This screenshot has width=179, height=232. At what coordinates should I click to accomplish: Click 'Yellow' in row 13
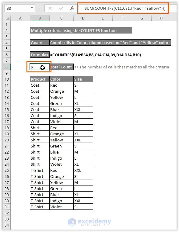click(x=61, y=97)
